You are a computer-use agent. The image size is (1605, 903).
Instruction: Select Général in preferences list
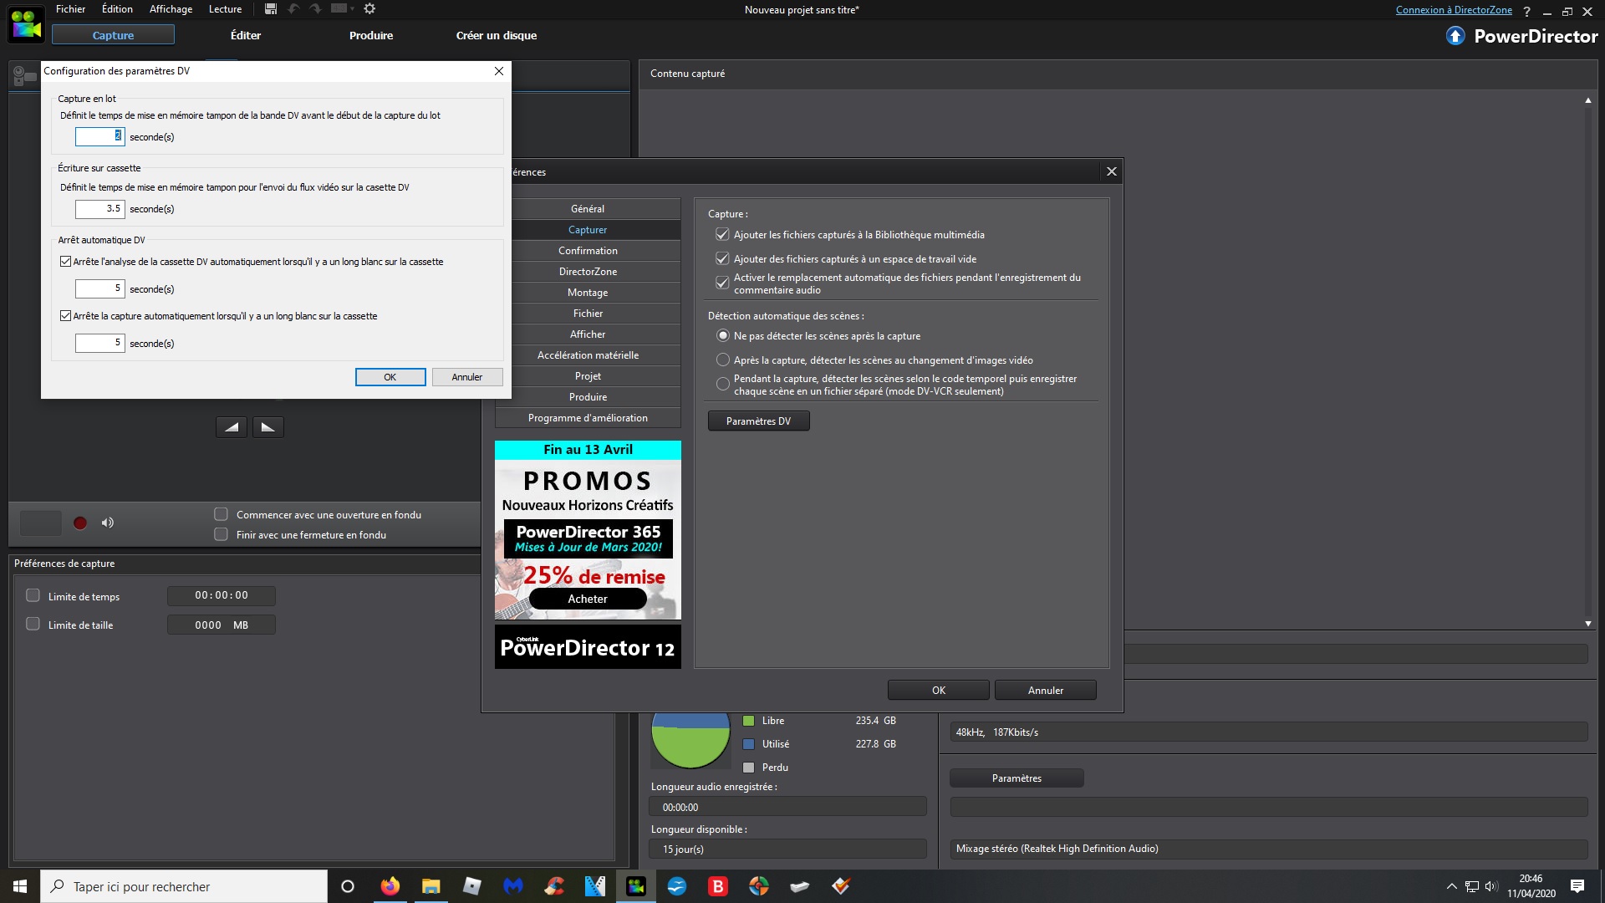pyautogui.click(x=588, y=209)
